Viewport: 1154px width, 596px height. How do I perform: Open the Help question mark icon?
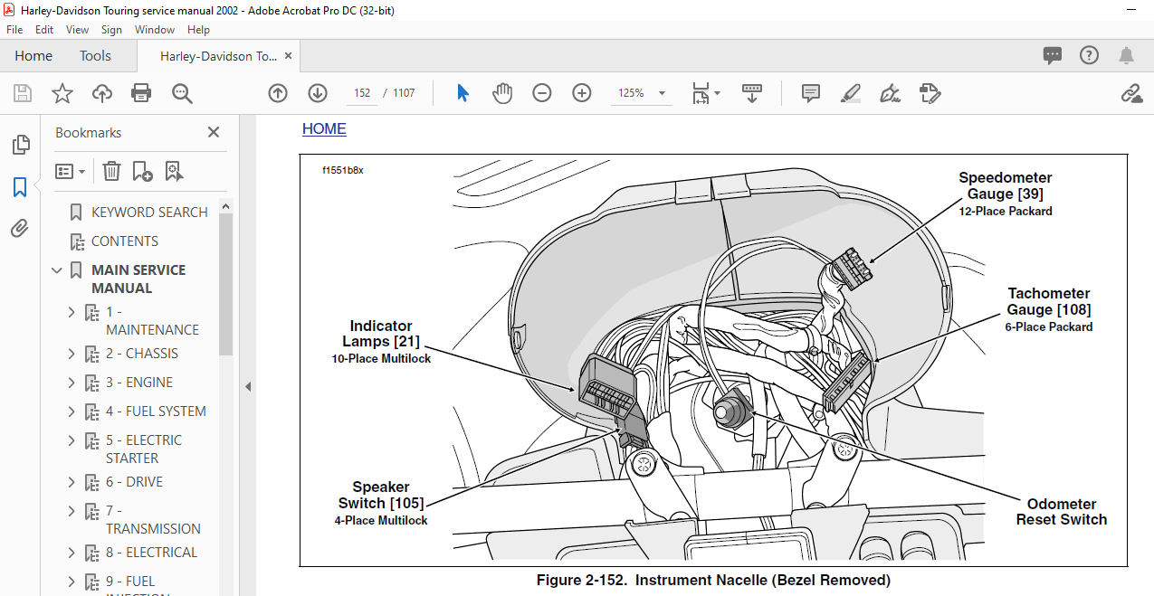tap(1090, 55)
